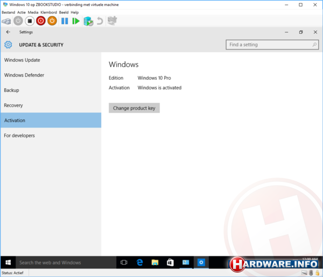Open the Backup settings page
The image size is (323, 277).
pos(51,90)
